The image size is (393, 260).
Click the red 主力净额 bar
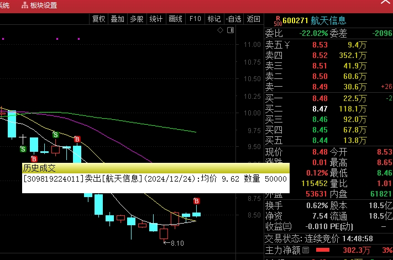pyautogui.click(x=323, y=250)
